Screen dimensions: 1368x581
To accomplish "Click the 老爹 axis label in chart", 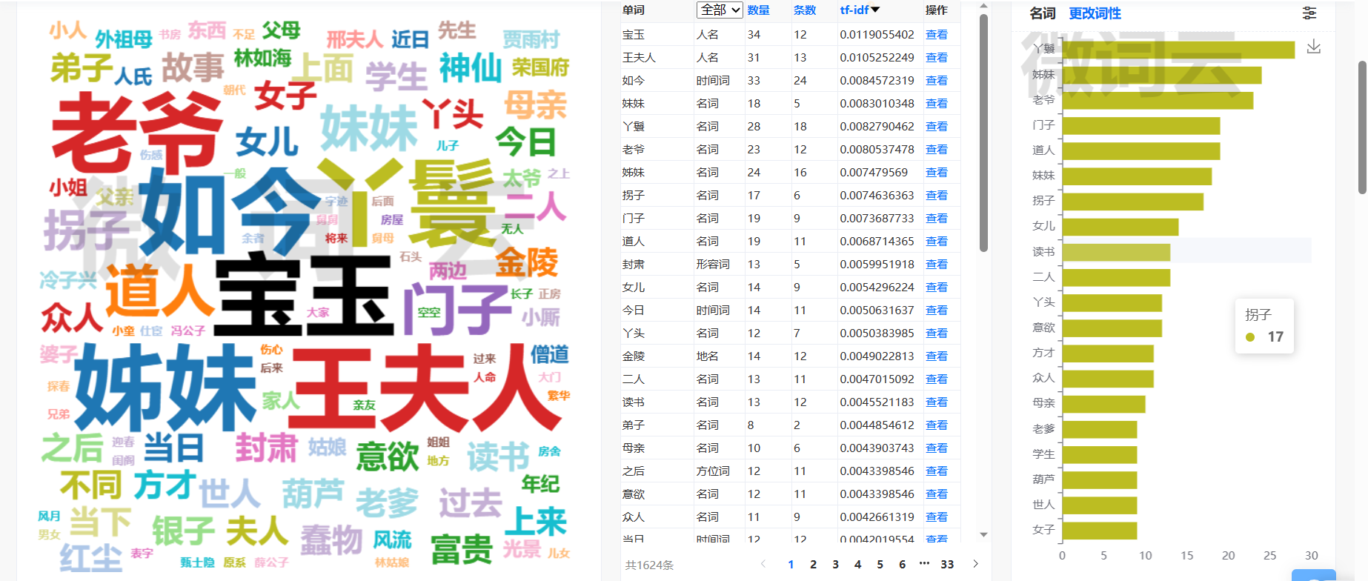I will click(1043, 428).
